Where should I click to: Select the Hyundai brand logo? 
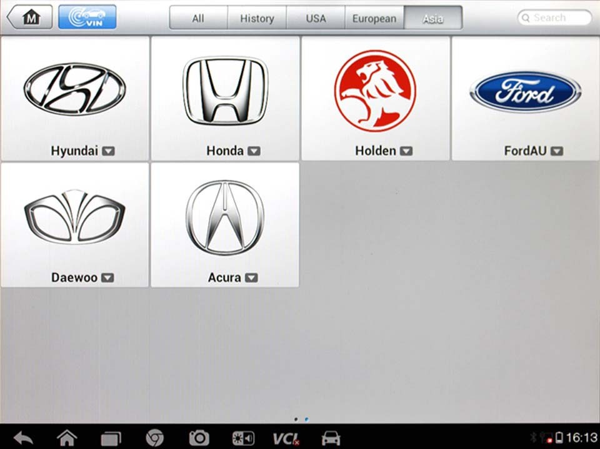point(74,89)
